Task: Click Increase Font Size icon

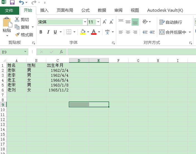Action: pos(104,22)
